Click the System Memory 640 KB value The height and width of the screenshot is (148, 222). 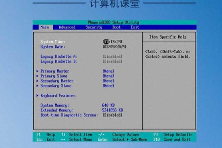tap(108, 105)
